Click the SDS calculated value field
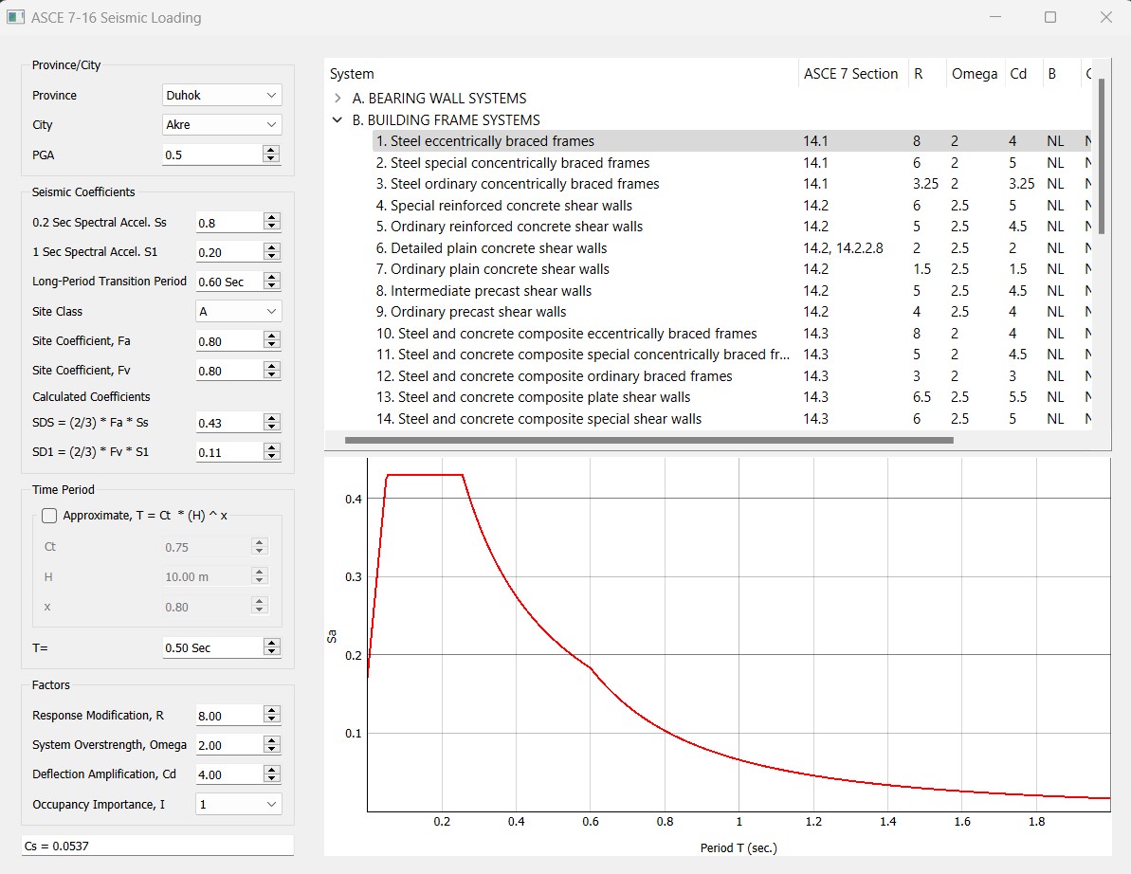 point(228,423)
